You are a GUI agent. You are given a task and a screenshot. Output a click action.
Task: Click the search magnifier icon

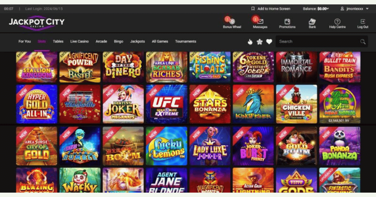363,42
